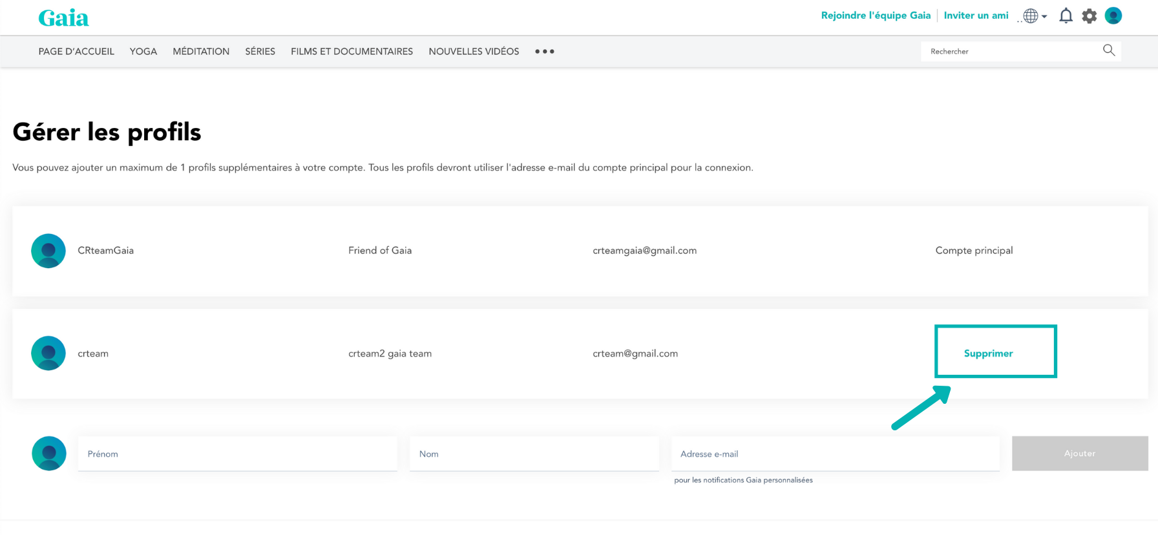Click the CRteamGaia profile avatar
This screenshot has height=535, width=1158.
(48, 251)
